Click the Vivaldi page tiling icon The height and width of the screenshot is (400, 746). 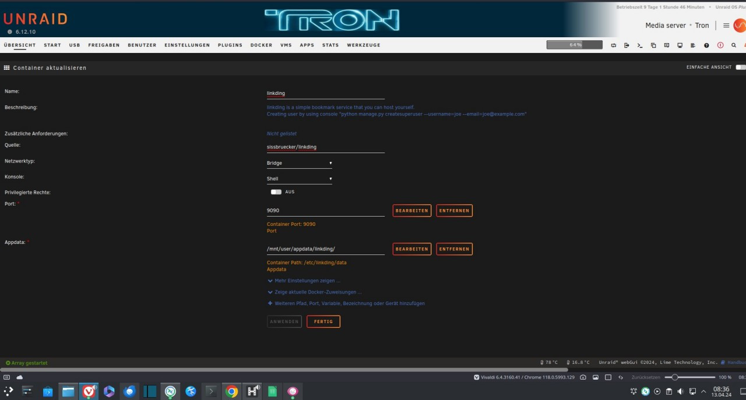pyautogui.click(x=608, y=377)
